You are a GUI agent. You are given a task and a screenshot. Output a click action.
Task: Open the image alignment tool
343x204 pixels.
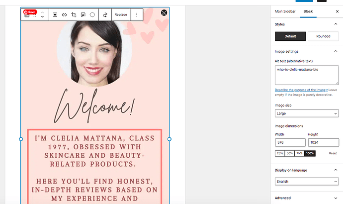[x=55, y=15]
